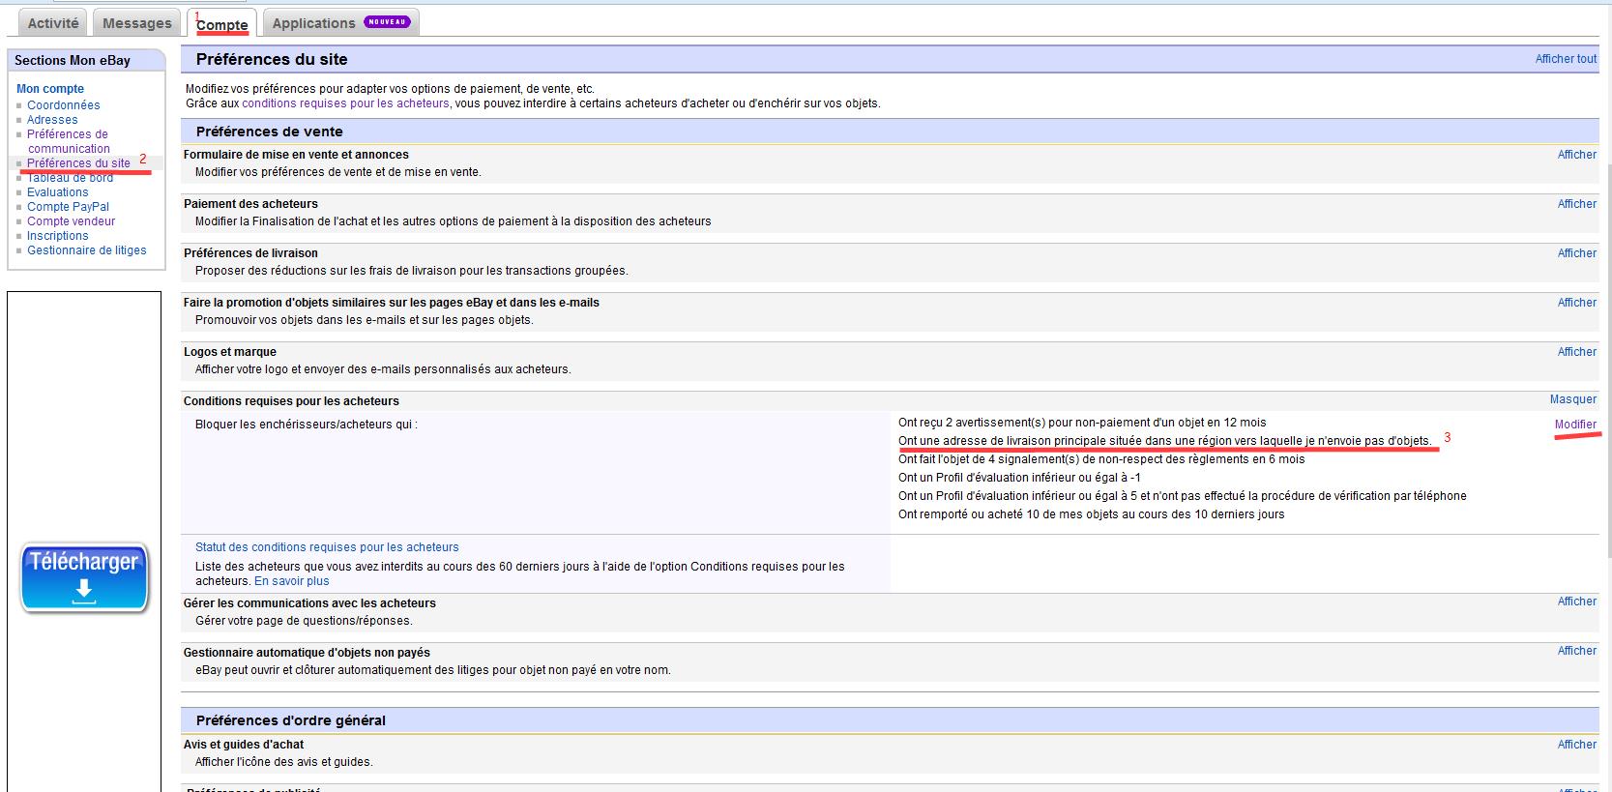Click 'Bloquer les enchérisseurs/acheteurs qui' label

[307, 425]
